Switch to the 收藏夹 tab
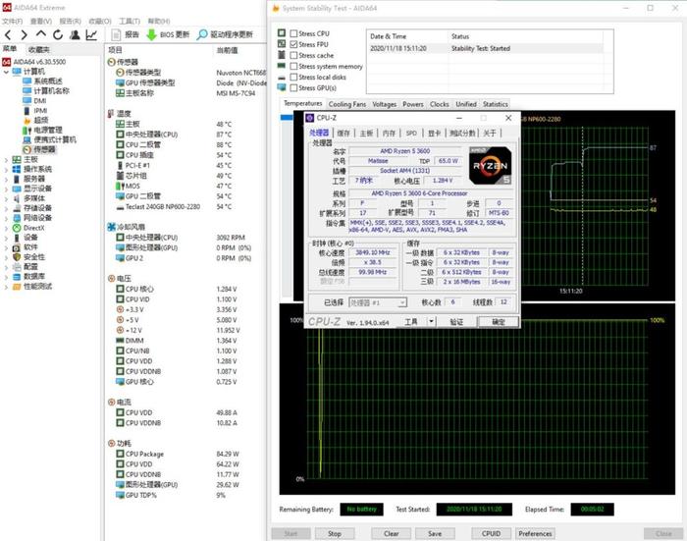Screen dimensions: 687x541 pyautogui.click(x=39, y=49)
